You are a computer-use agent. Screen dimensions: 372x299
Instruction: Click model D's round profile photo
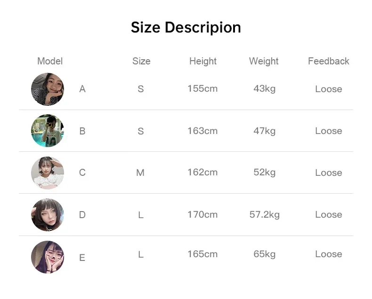pyautogui.click(x=47, y=215)
